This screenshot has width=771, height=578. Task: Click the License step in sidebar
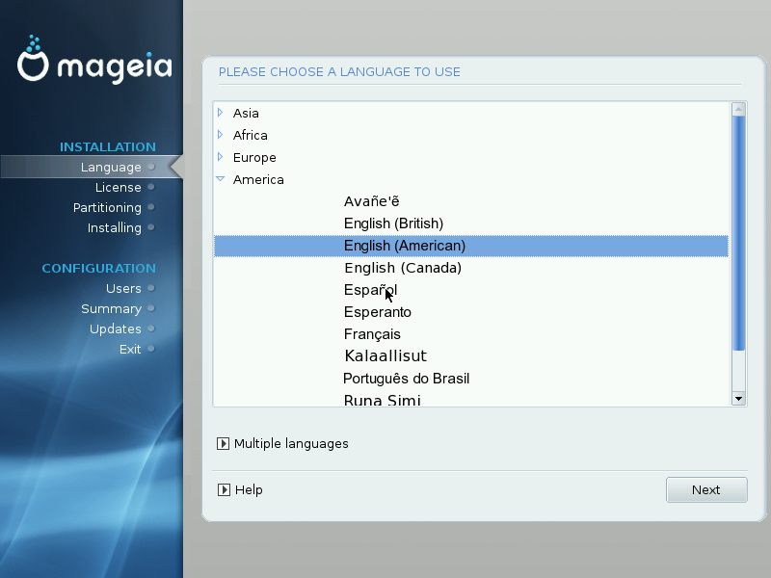point(118,187)
